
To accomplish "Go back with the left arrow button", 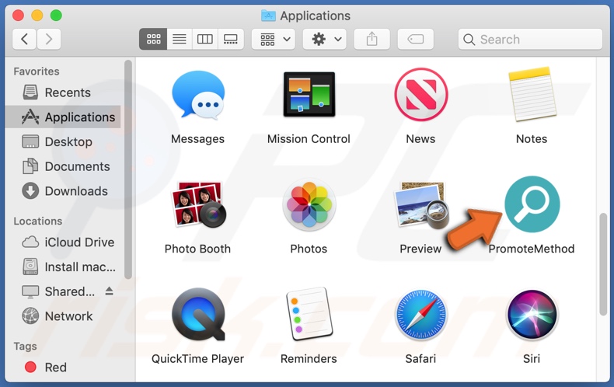I will coord(24,39).
